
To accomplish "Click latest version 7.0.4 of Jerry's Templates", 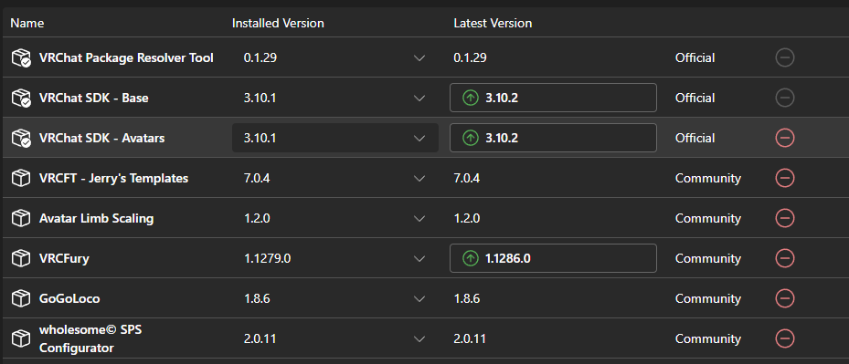I will 466,178.
